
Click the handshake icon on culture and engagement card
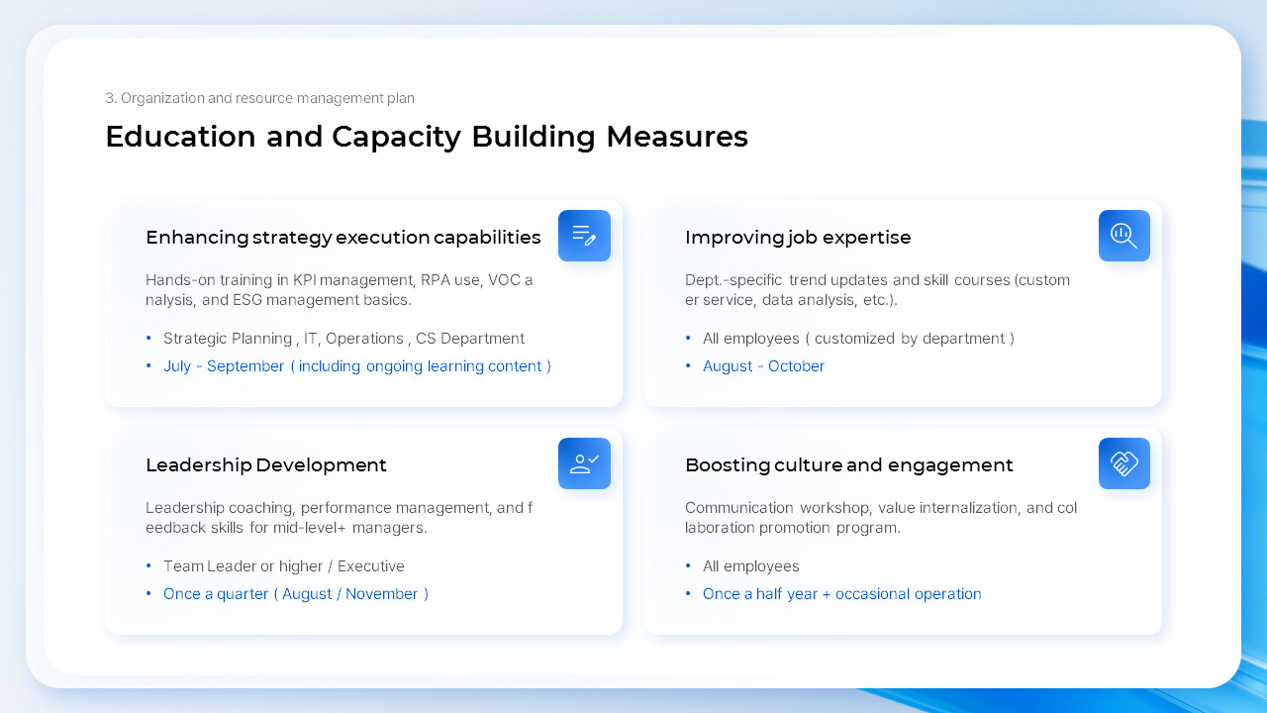tap(1123, 463)
